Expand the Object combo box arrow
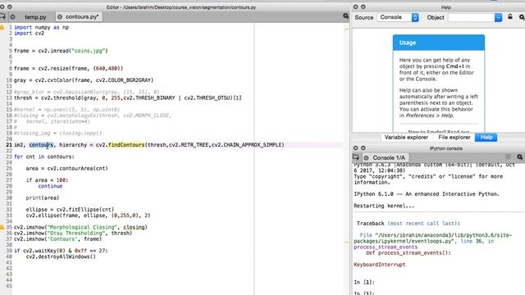The image size is (525, 295). [x=498, y=17]
